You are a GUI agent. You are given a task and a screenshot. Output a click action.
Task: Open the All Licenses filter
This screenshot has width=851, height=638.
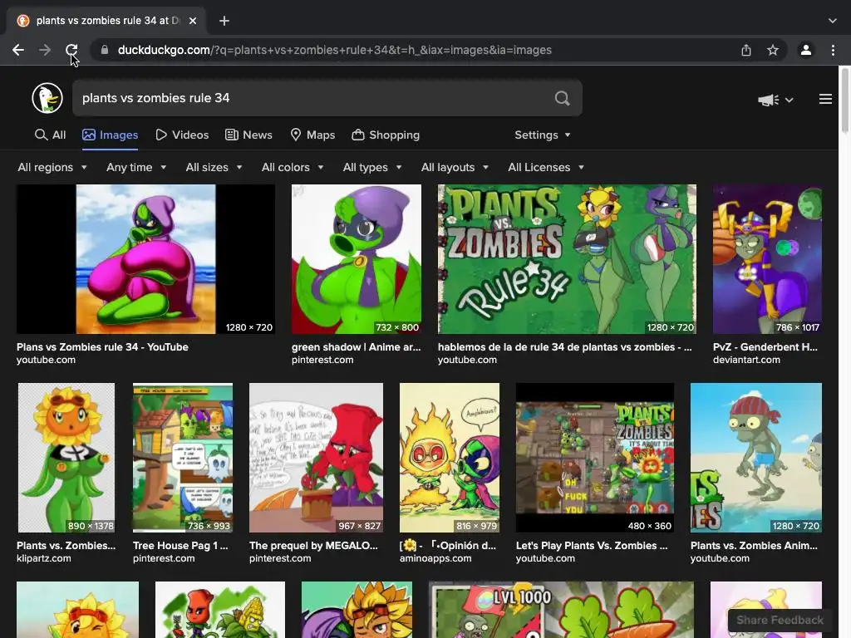tap(546, 168)
